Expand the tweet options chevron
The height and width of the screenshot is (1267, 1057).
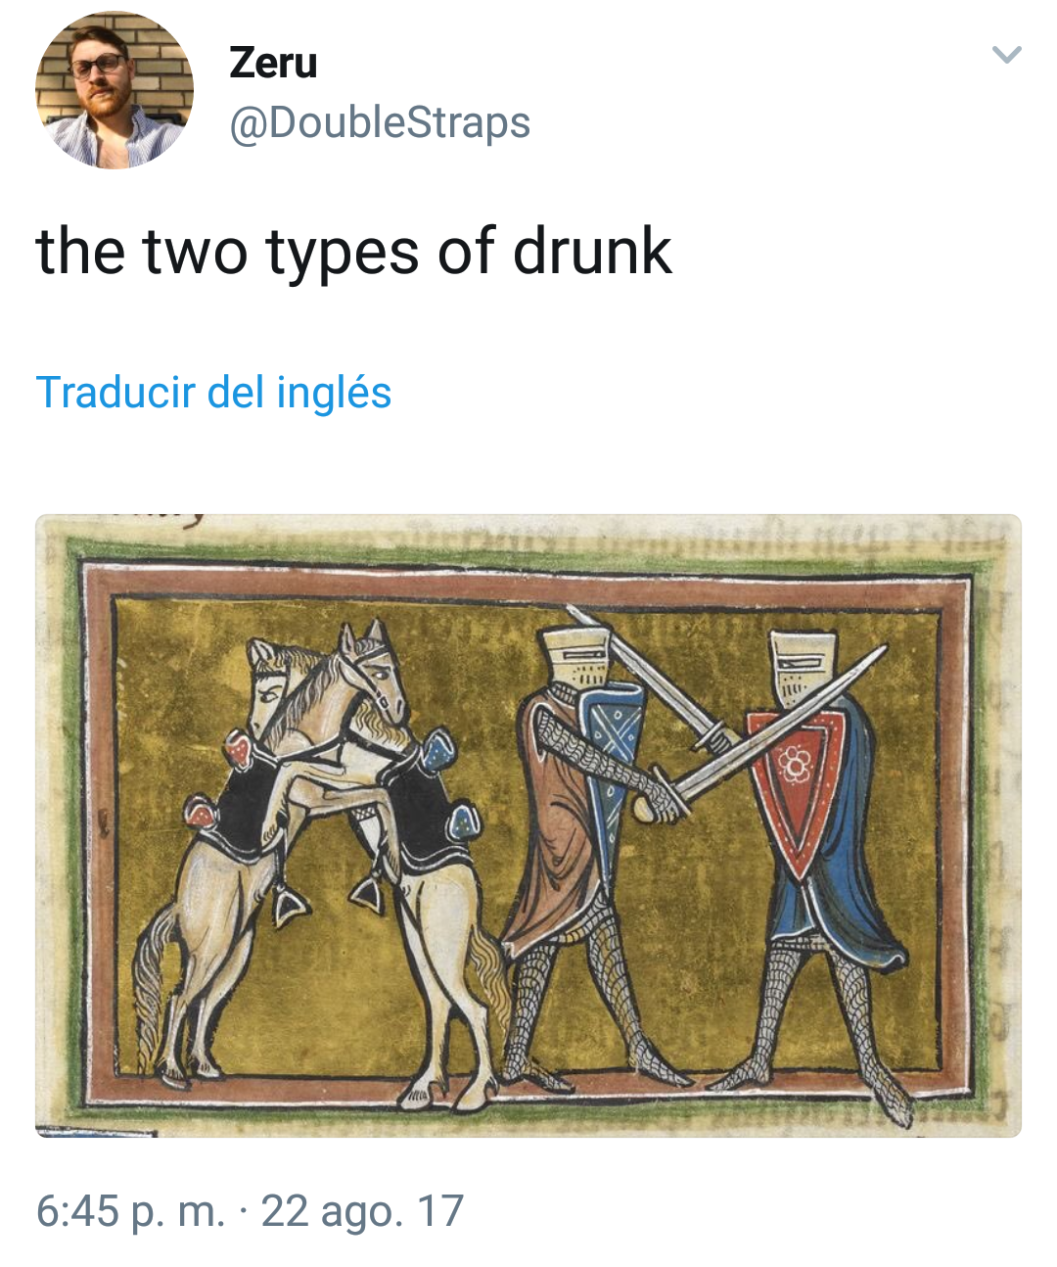1007,54
